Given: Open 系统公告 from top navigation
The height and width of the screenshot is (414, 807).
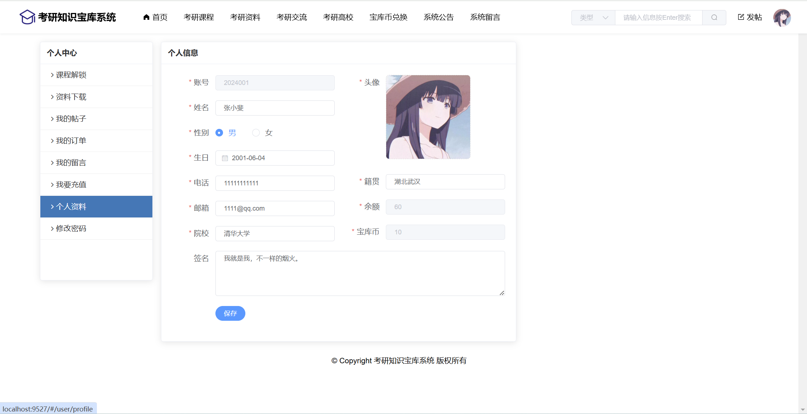Looking at the screenshot, I should click(x=438, y=17).
